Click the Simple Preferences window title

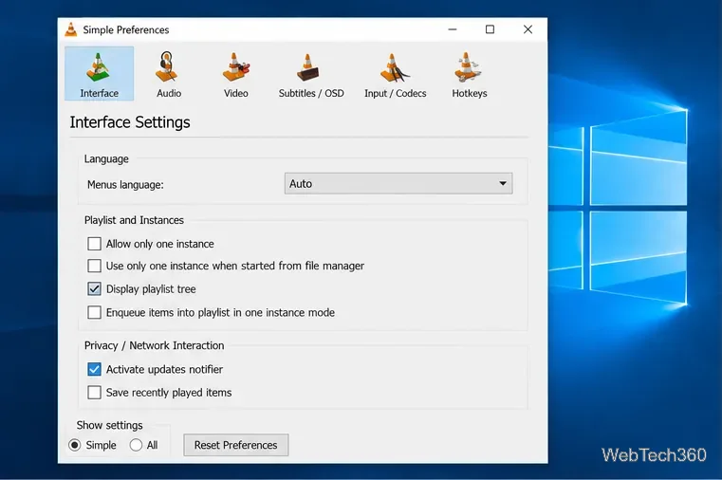(125, 30)
